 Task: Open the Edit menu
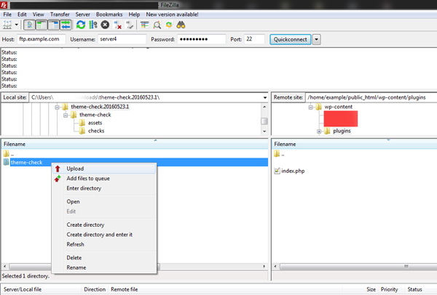pos(22,15)
